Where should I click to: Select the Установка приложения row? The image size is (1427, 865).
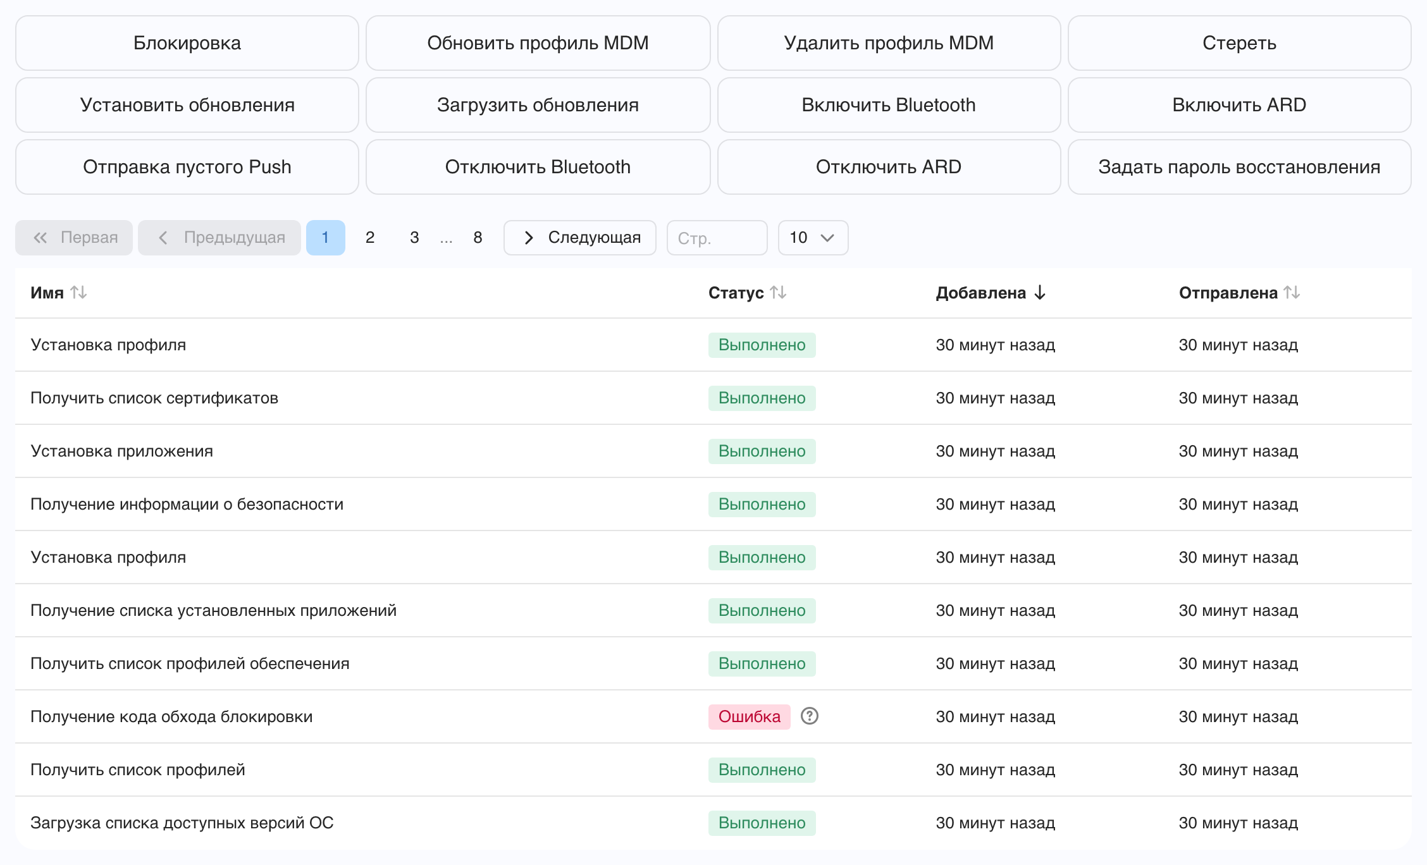(x=713, y=451)
